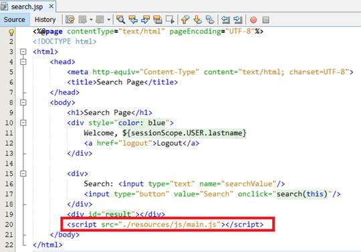Open the Back navigation history dropdown arrow
This screenshot has height=252, width=361.
(91, 19)
